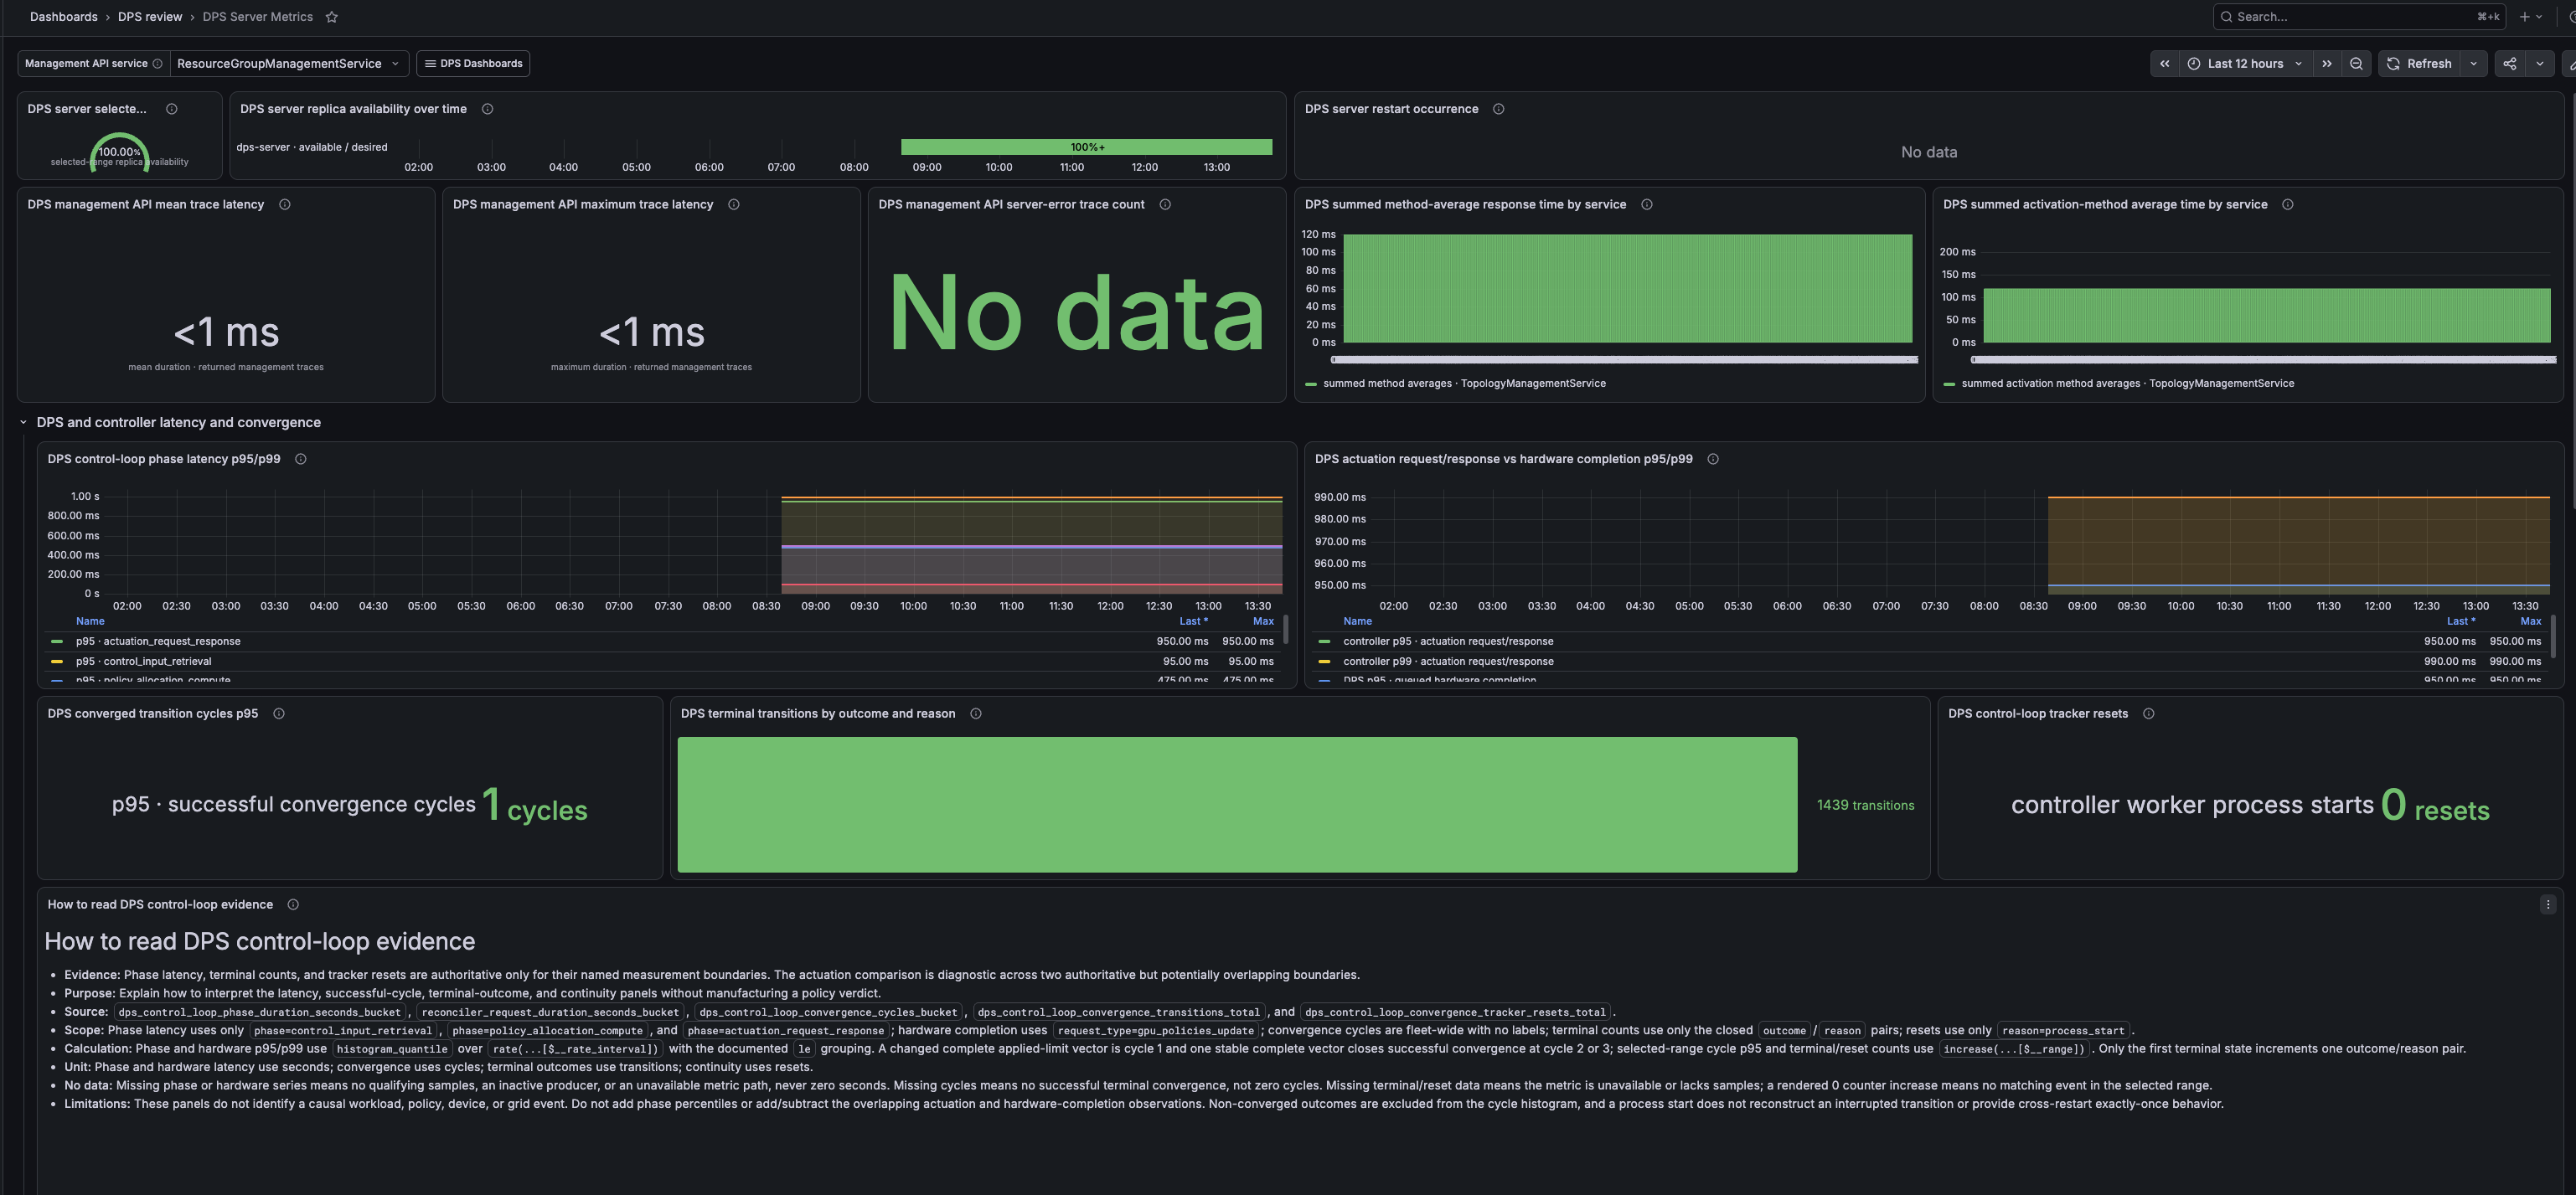
Task: Sort actuation legend by Name column
Action: [1357, 622]
